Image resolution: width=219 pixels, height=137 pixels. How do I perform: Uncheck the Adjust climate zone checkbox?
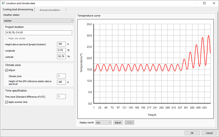click(x=6, y=70)
